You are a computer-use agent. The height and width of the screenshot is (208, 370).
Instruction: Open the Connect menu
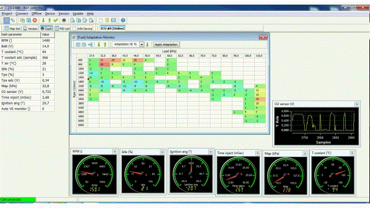(x=22, y=14)
